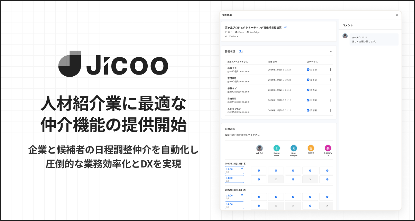This screenshot has height=221, width=415.
Task: Click the clock icon beside 60分
Action: click(x=226, y=32)
